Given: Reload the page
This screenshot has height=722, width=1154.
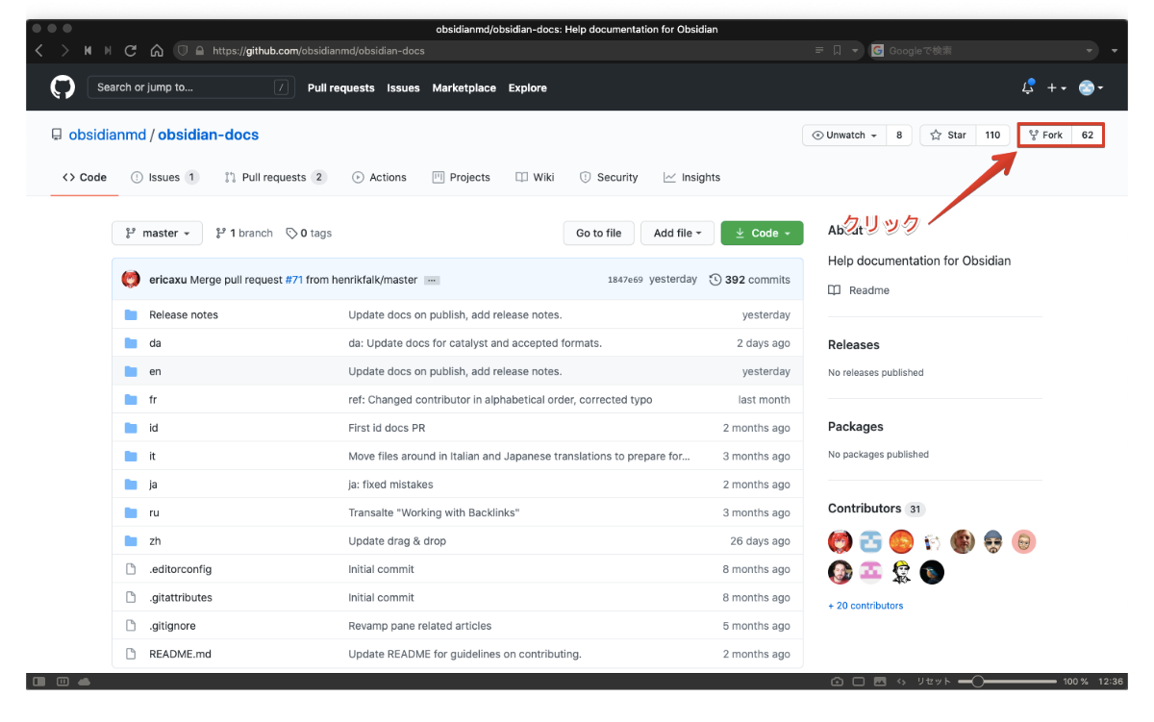Looking at the screenshot, I should click(131, 51).
